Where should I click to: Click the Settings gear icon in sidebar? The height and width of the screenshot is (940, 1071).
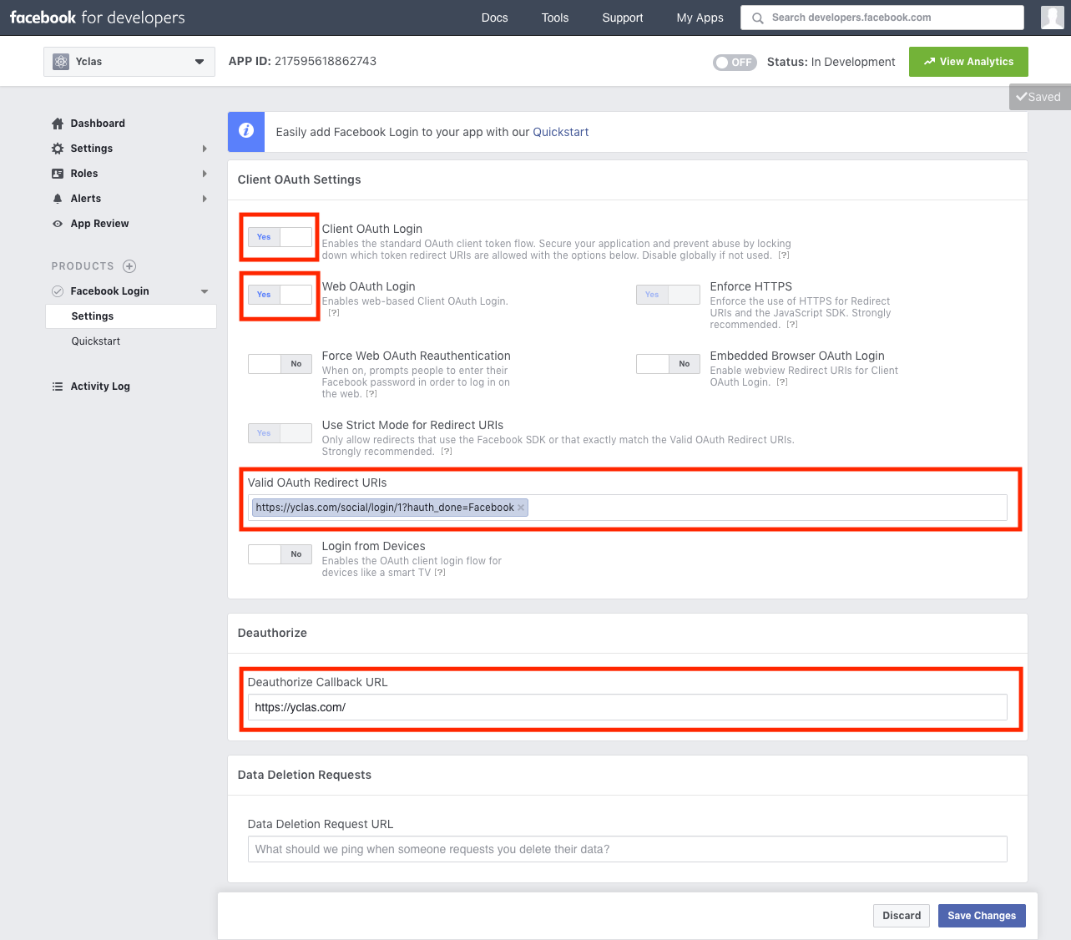(x=58, y=149)
